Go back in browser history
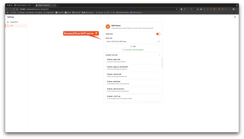The image size is (244, 139). click(7, 9)
